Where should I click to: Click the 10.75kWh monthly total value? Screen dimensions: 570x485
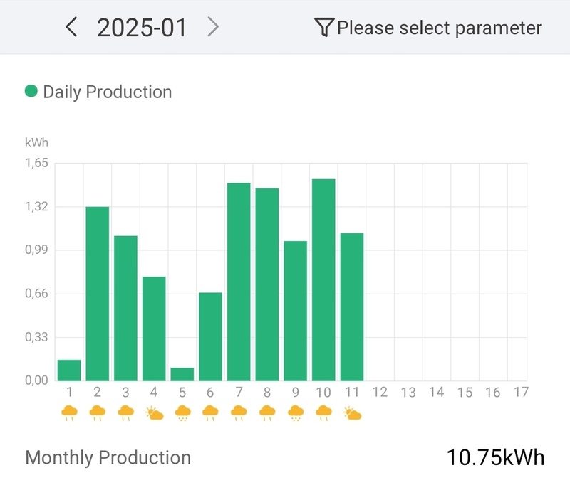point(496,457)
